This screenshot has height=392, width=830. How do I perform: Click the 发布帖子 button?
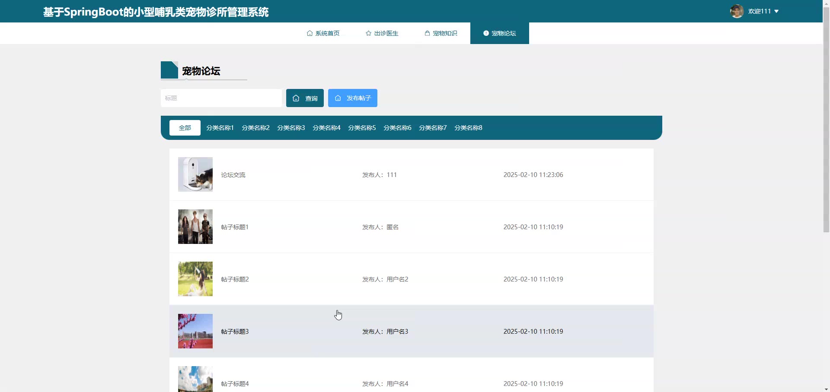tap(352, 98)
